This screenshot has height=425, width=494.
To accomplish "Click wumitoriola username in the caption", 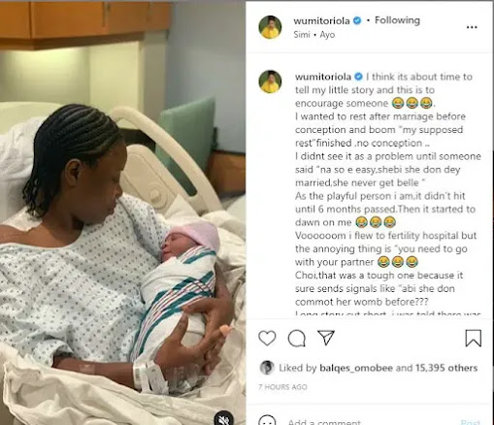I will point(323,77).
